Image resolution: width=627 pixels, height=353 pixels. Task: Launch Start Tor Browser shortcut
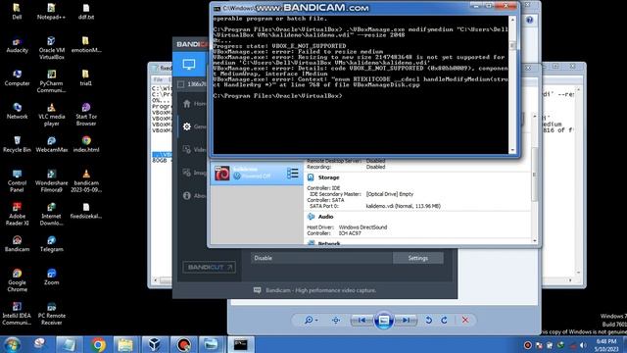[86, 114]
